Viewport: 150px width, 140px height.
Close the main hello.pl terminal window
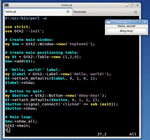coord(137,5)
